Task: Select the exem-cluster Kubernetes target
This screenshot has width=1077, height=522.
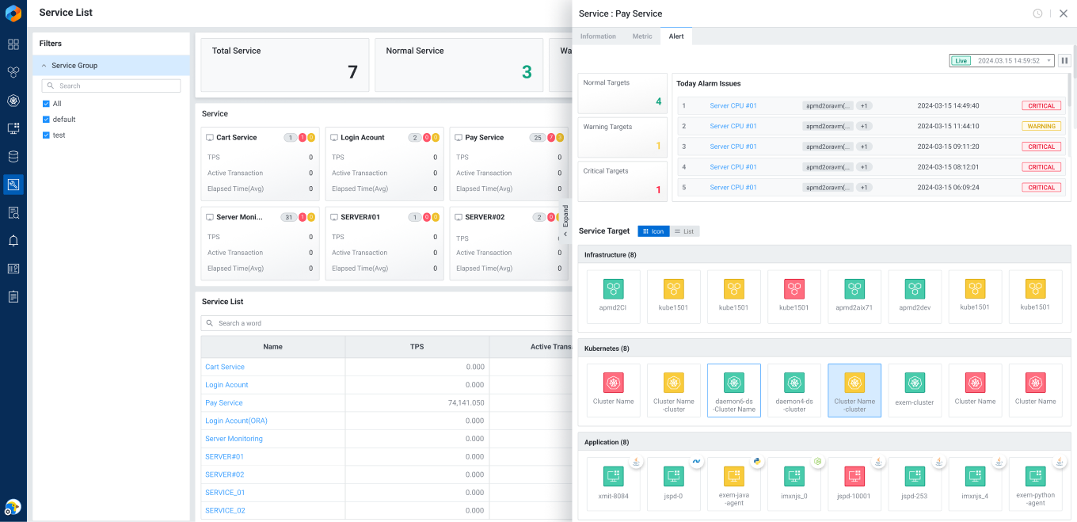Action: 915,391
